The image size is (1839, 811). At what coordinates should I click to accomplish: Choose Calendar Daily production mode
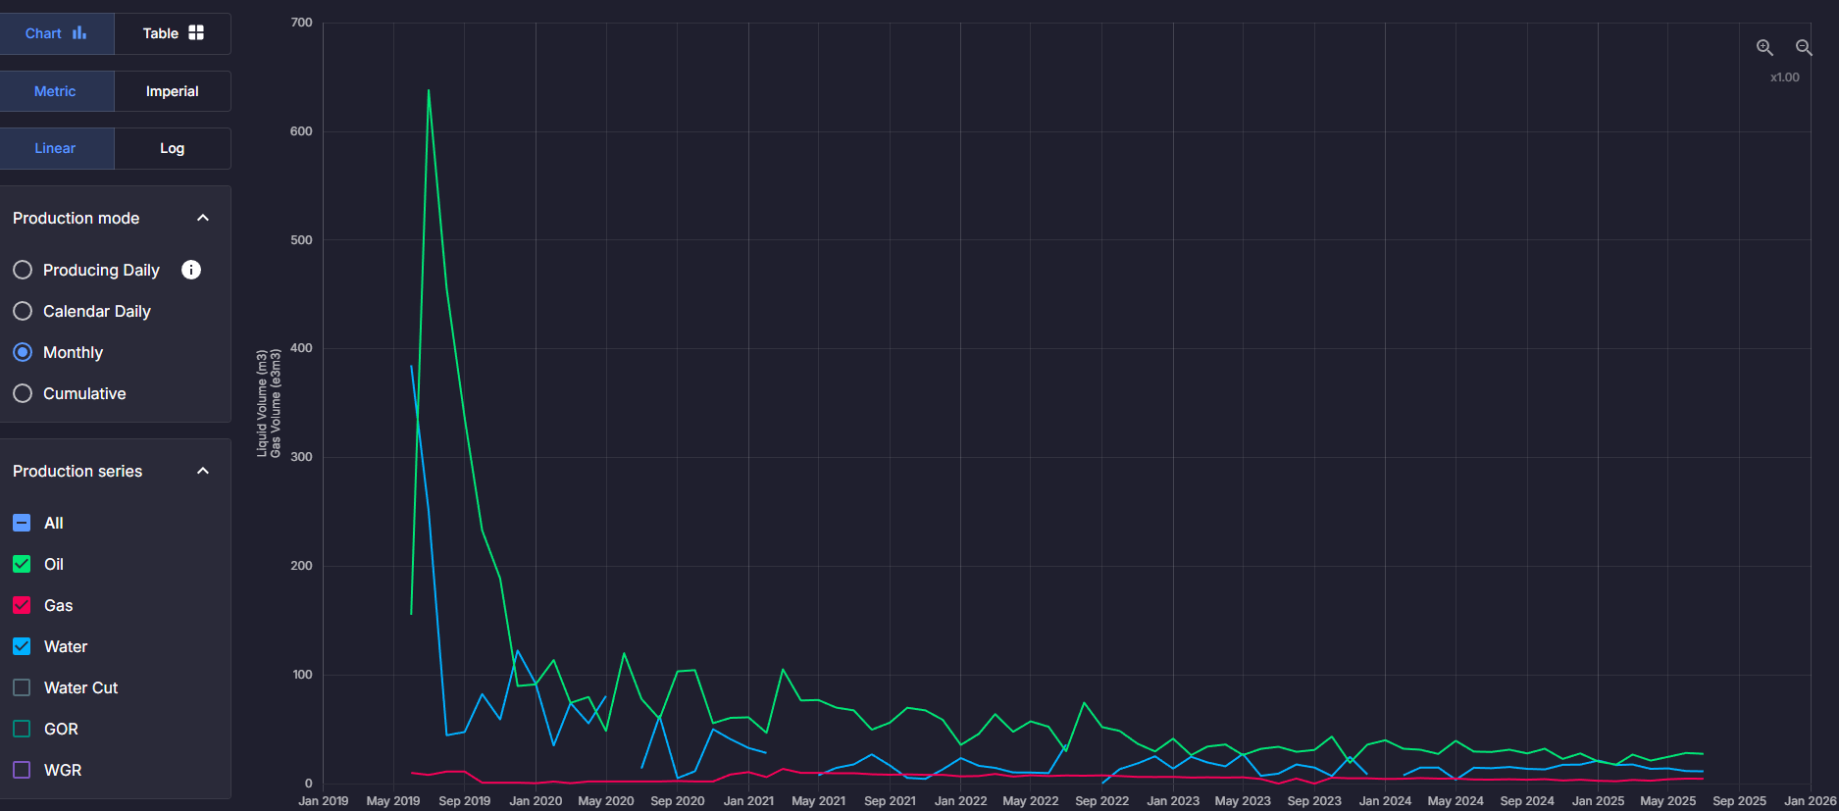pyautogui.click(x=23, y=311)
